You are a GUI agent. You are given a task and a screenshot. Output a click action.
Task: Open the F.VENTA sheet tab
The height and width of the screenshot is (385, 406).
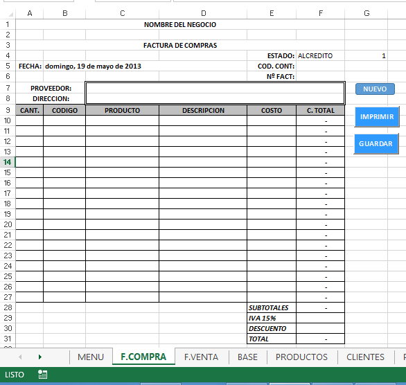(x=201, y=357)
